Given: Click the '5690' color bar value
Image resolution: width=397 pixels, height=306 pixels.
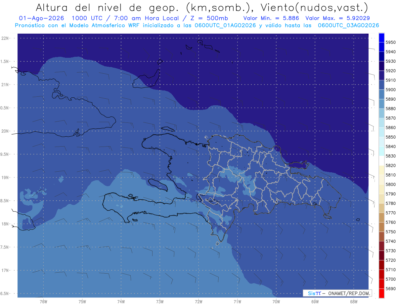Looking at the screenshot, I should coord(390,289).
